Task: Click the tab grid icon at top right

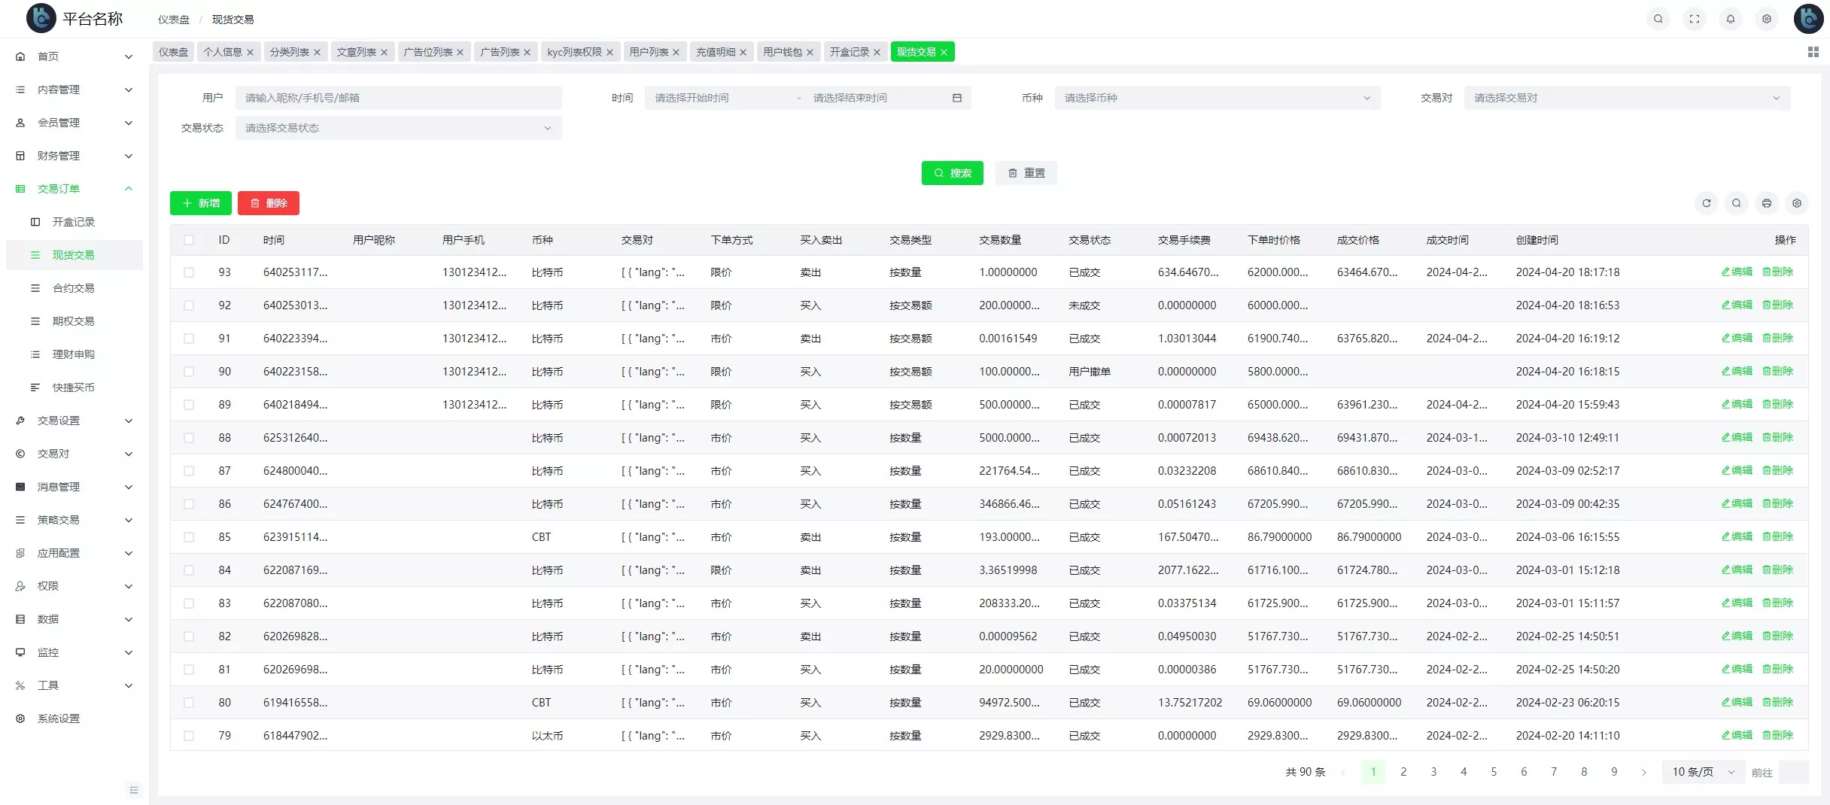Action: (1813, 52)
